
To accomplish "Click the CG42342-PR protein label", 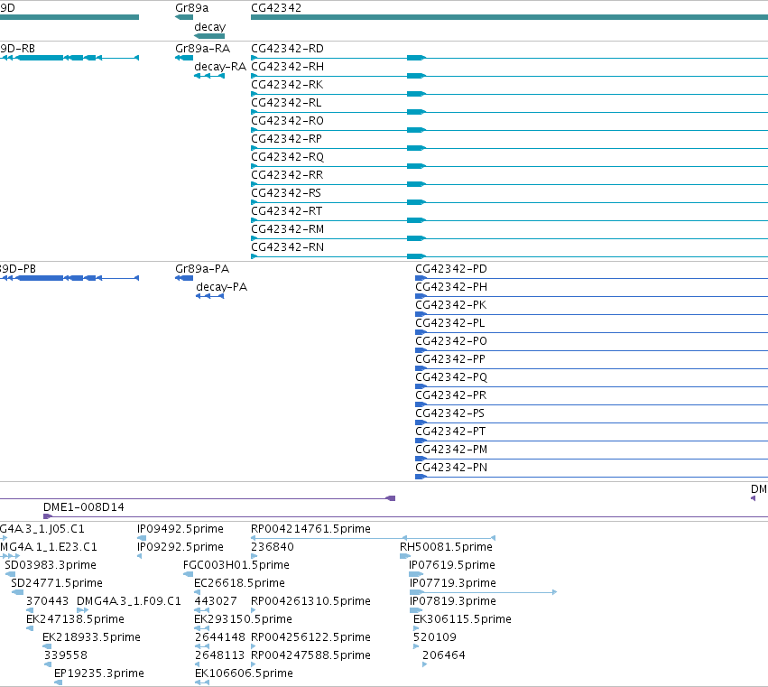I will [x=450, y=396].
